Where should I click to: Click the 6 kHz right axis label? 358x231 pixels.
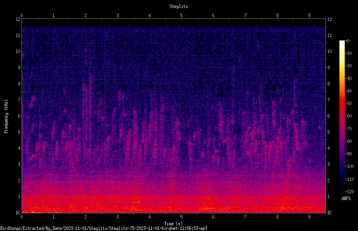coord(328,116)
